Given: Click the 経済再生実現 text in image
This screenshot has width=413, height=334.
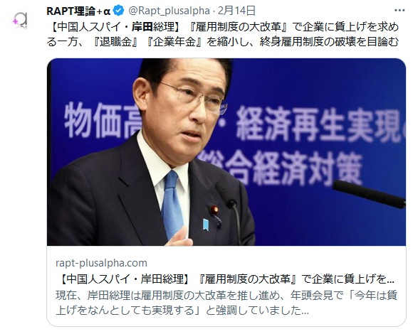Looking at the screenshot, I should (x=318, y=124).
